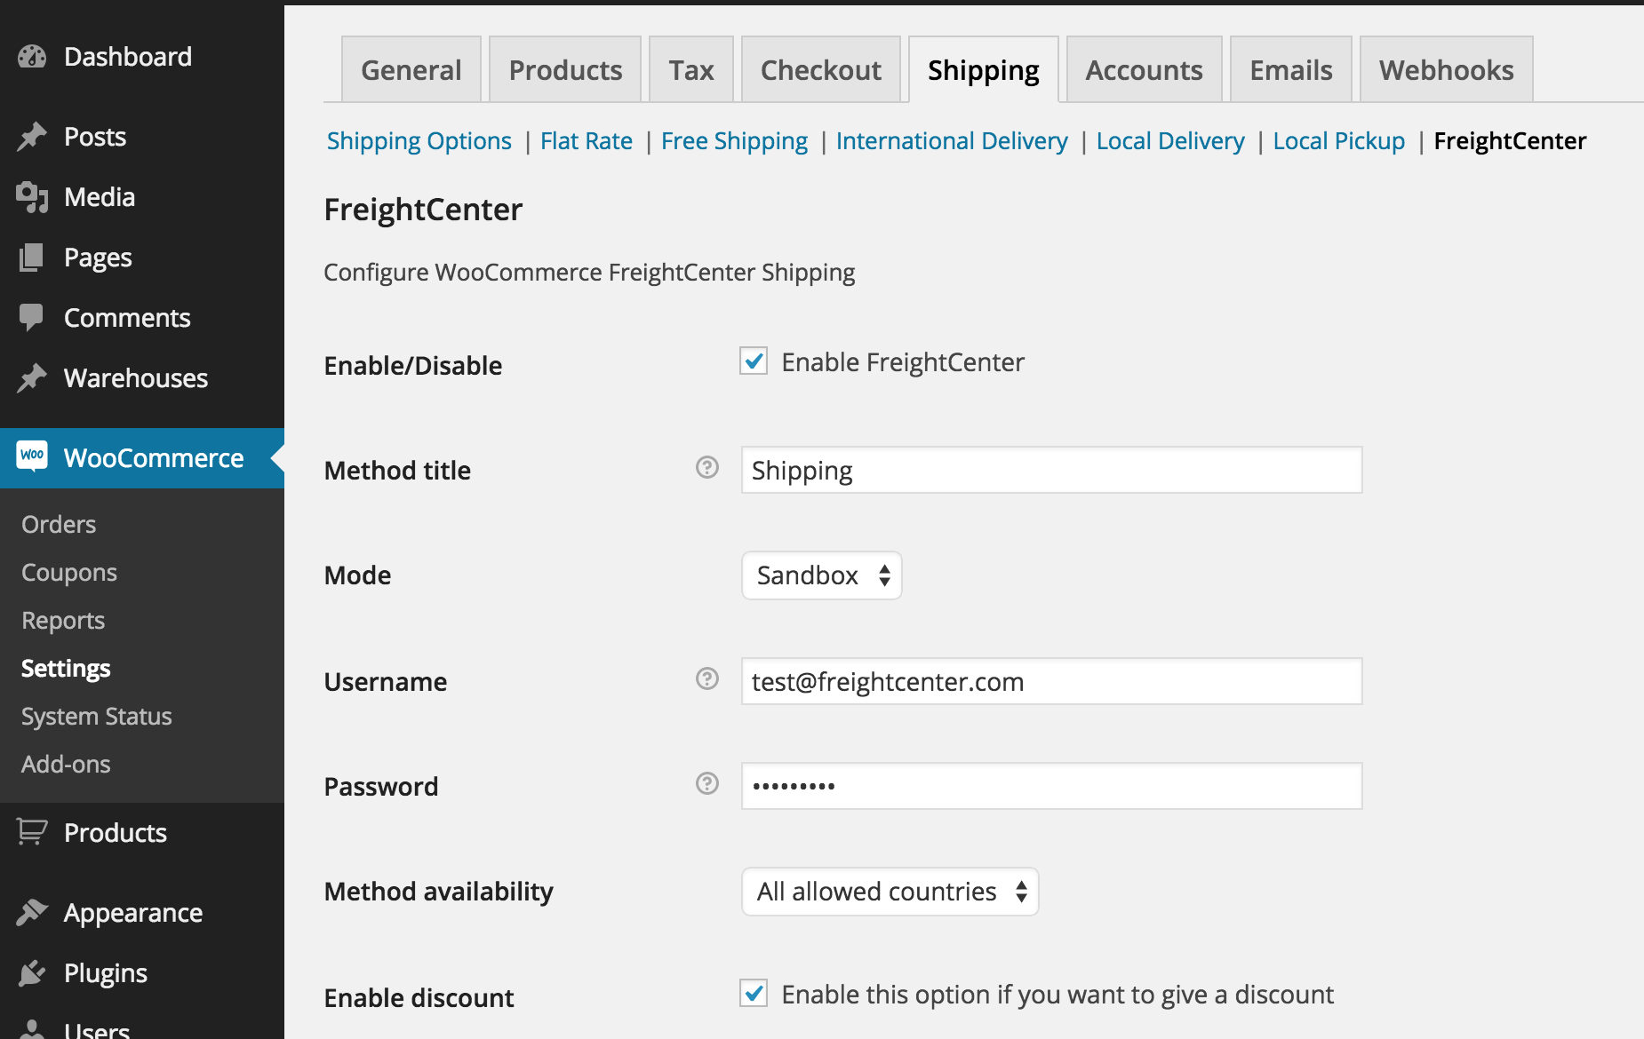Open the Emails tab
Image resolution: width=1644 pixels, height=1039 pixels.
pyautogui.click(x=1291, y=69)
